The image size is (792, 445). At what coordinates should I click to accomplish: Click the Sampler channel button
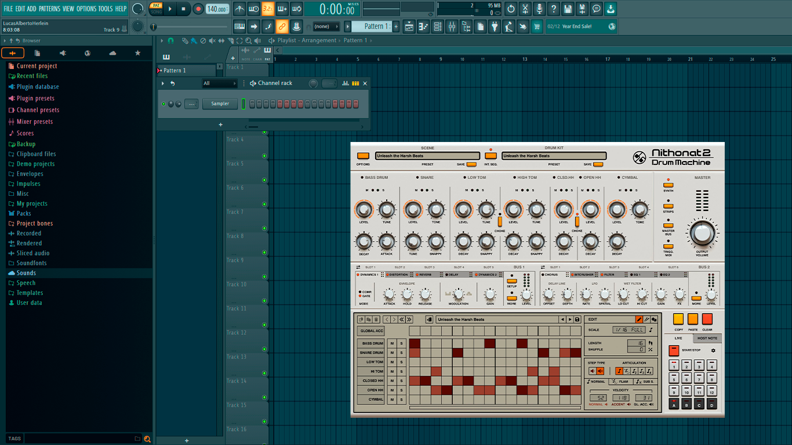pos(220,104)
